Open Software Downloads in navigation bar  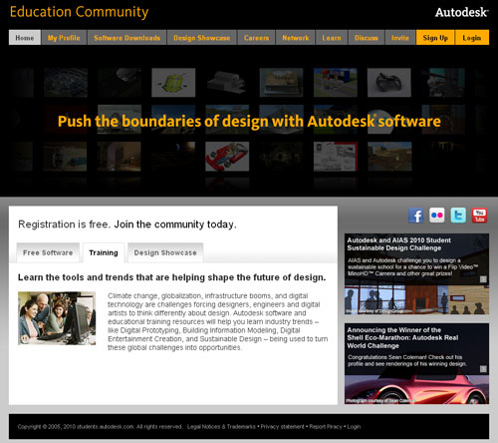click(127, 38)
